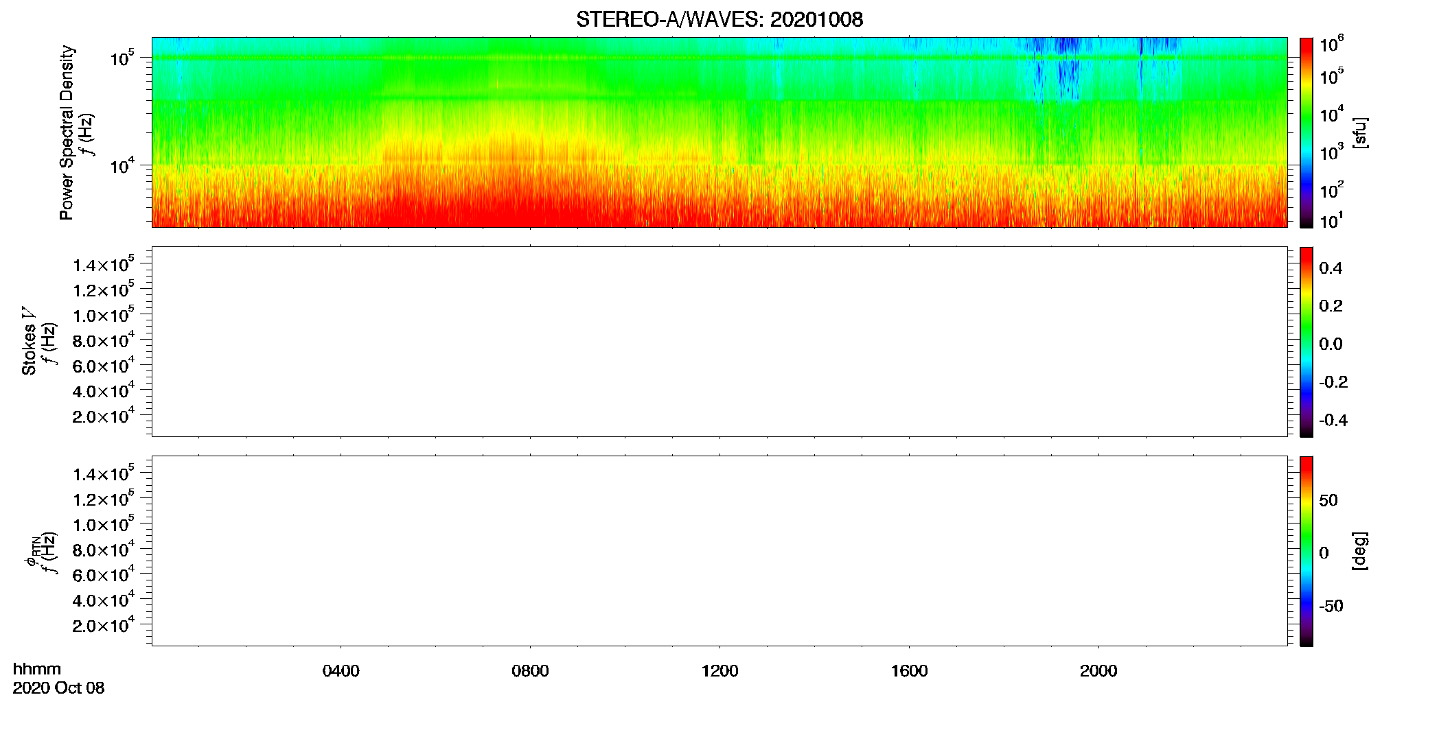Click the 0.4 tick on the Stokes colorbar

tap(1331, 268)
